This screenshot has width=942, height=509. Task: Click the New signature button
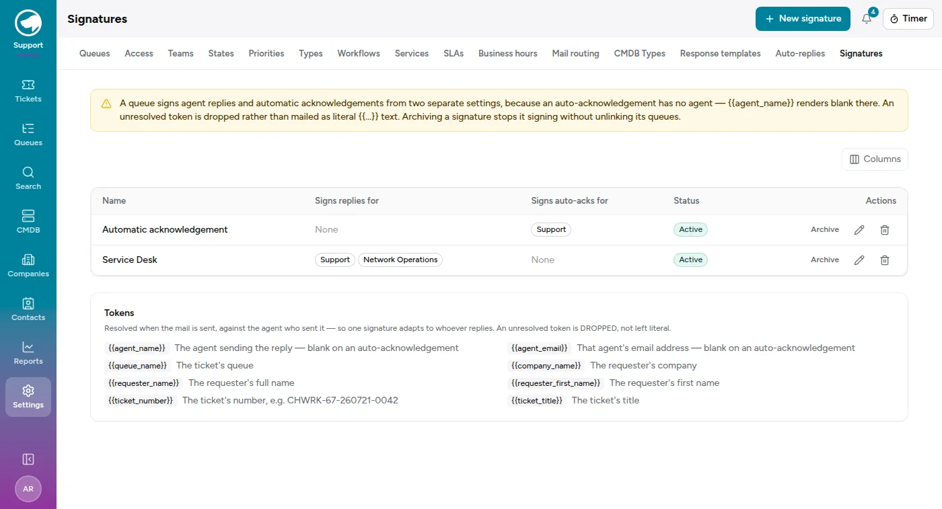(x=803, y=19)
